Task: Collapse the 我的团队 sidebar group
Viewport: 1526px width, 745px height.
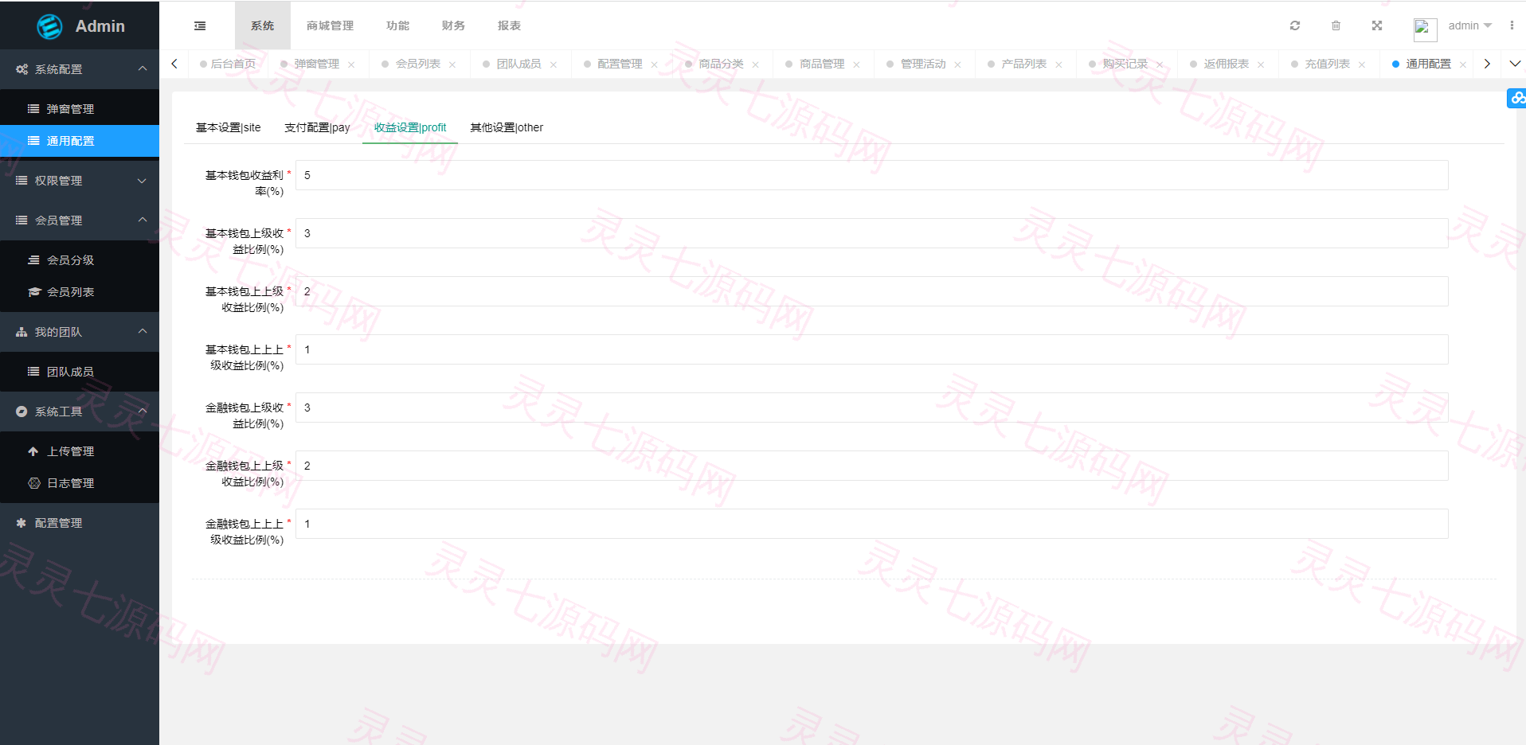Action: pos(80,332)
